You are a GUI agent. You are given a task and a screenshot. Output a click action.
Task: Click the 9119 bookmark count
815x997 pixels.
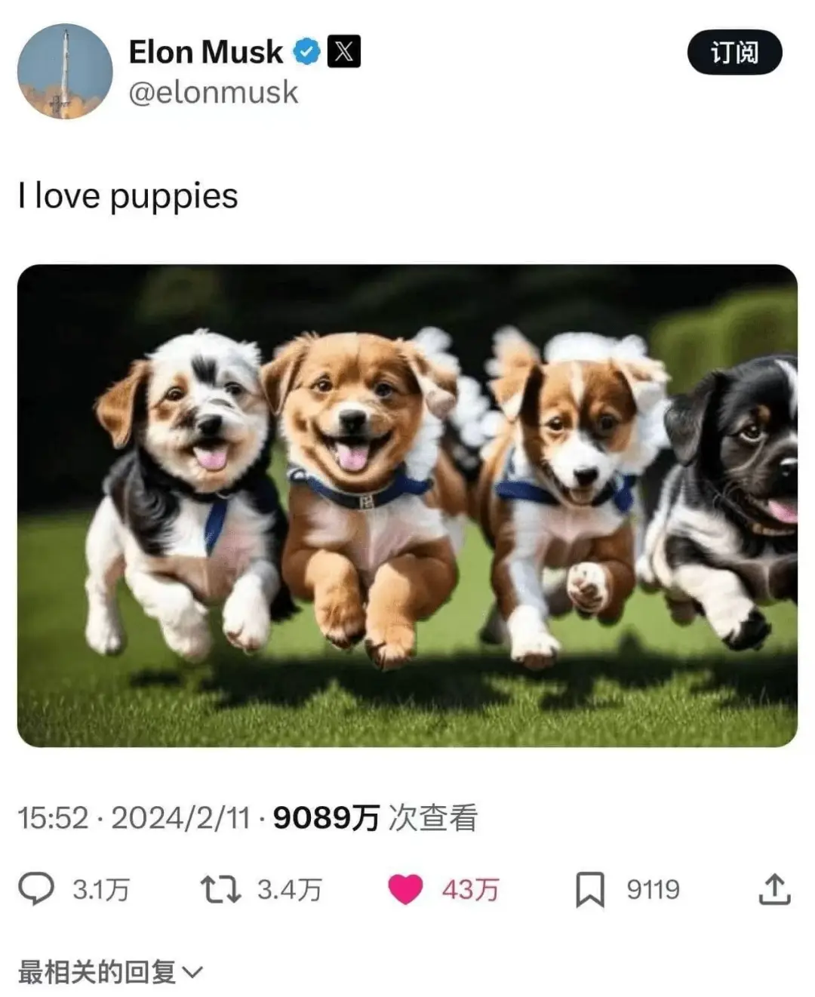click(653, 890)
